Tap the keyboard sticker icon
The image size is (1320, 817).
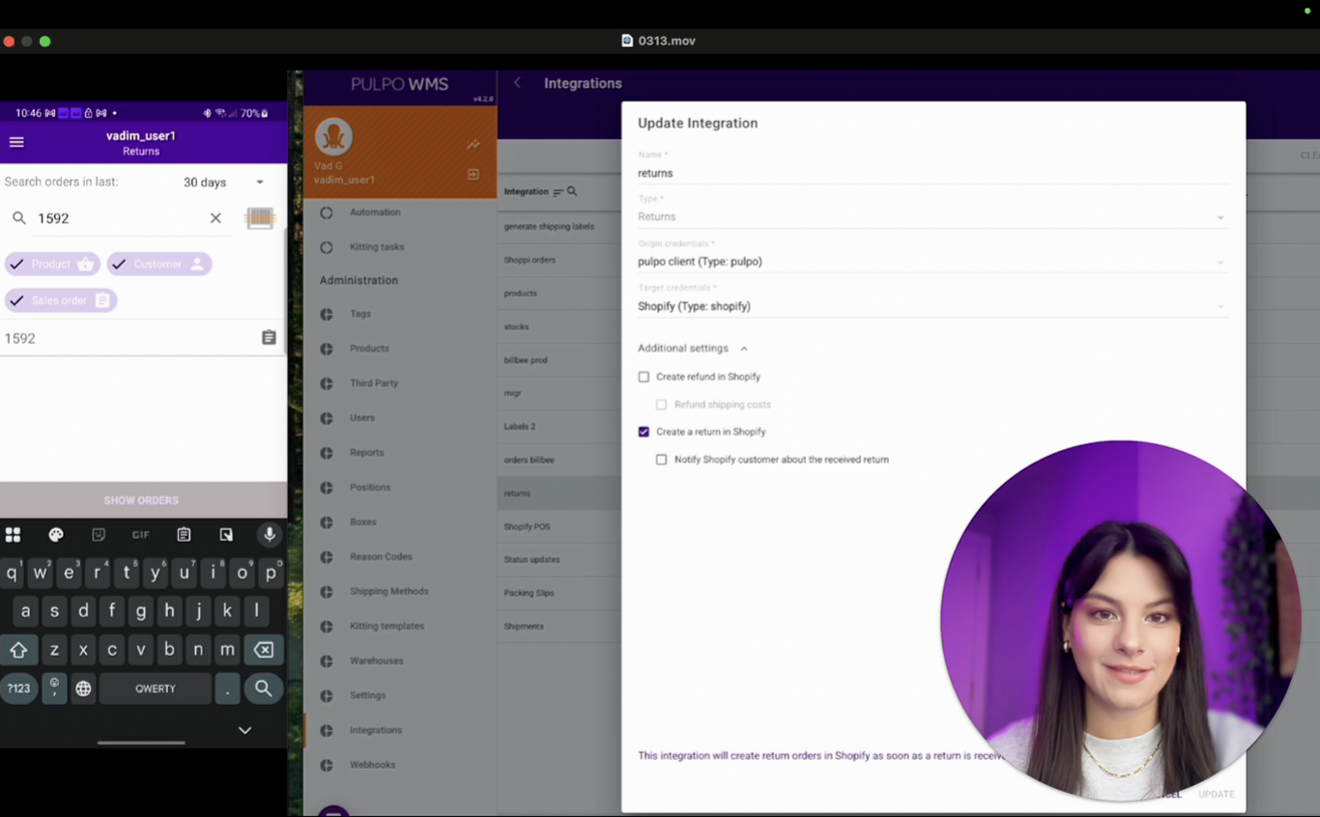coord(99,534)
